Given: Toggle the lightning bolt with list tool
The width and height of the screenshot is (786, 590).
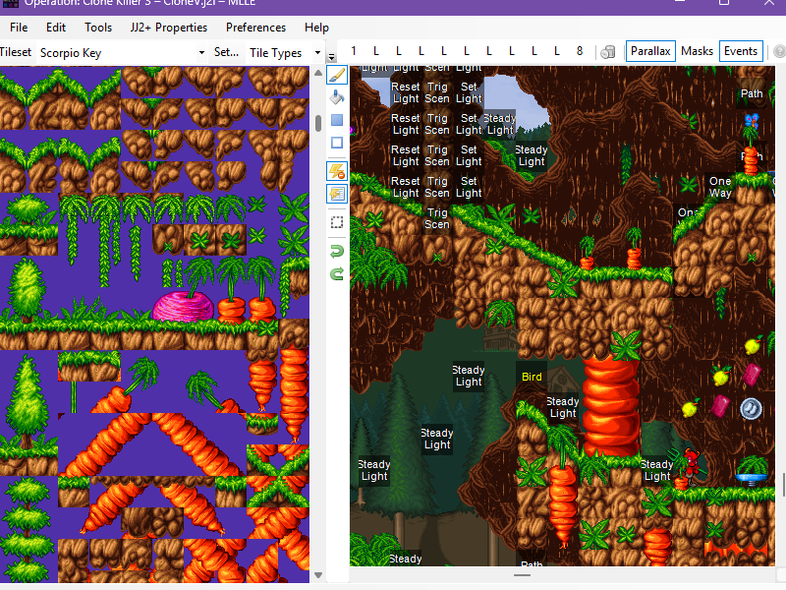Looking at the screenshot, I should click(337, 194).
